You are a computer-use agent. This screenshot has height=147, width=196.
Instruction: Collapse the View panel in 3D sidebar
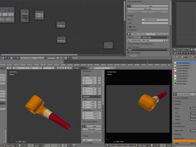click(83, 136)
